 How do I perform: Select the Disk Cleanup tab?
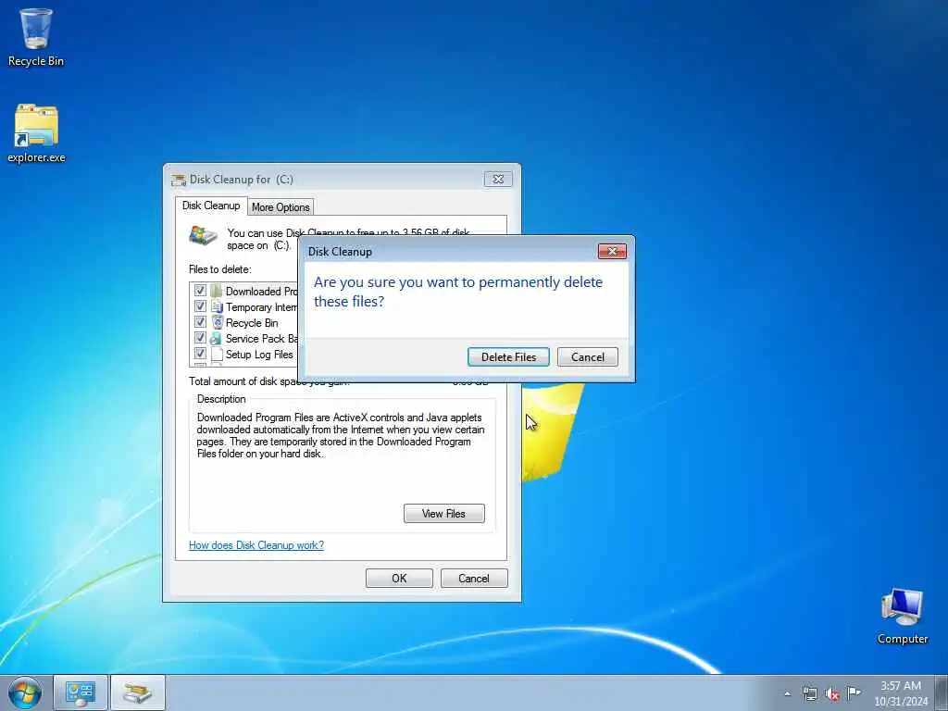point(211,206)
